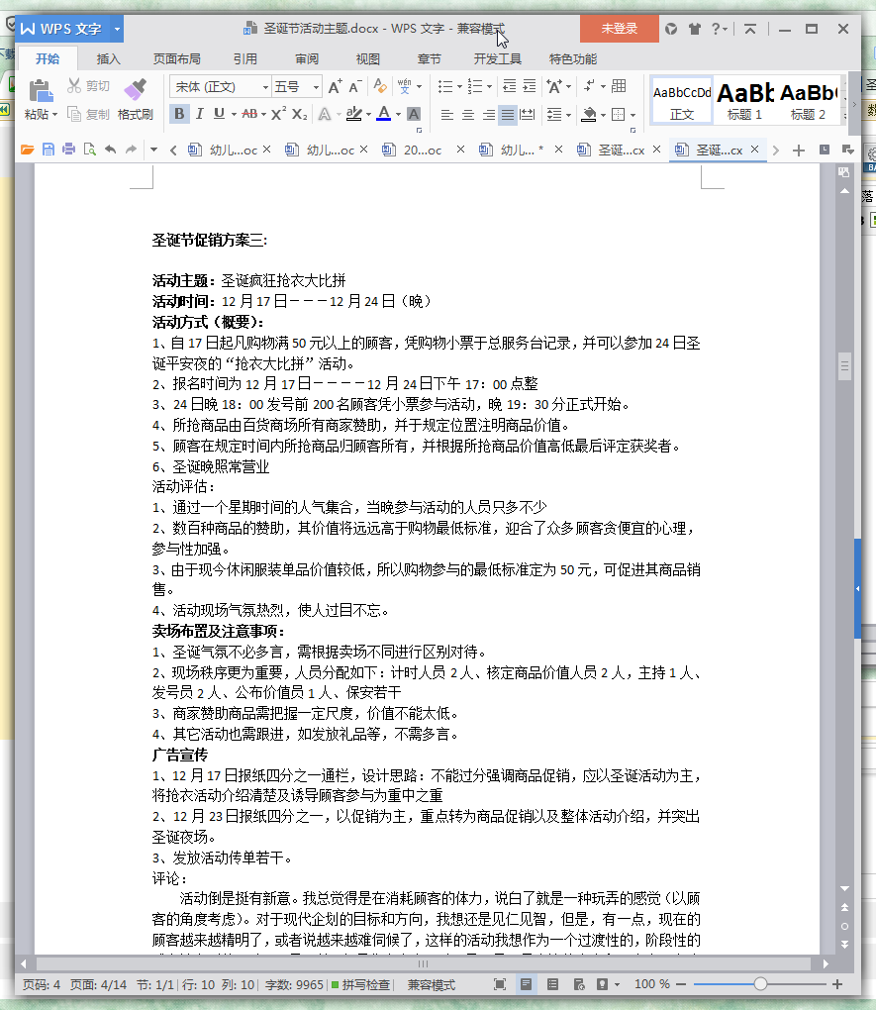This screenshot has width=876, height=1010.
Task: Open 审阅 ribbon tab
Action: [x=307, y=58]
